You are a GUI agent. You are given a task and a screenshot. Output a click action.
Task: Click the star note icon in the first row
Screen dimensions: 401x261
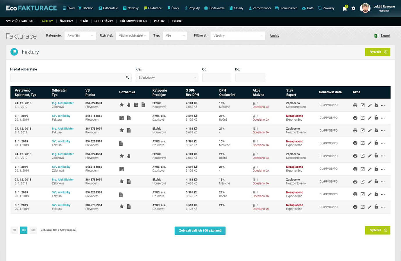tap(122, 105)
